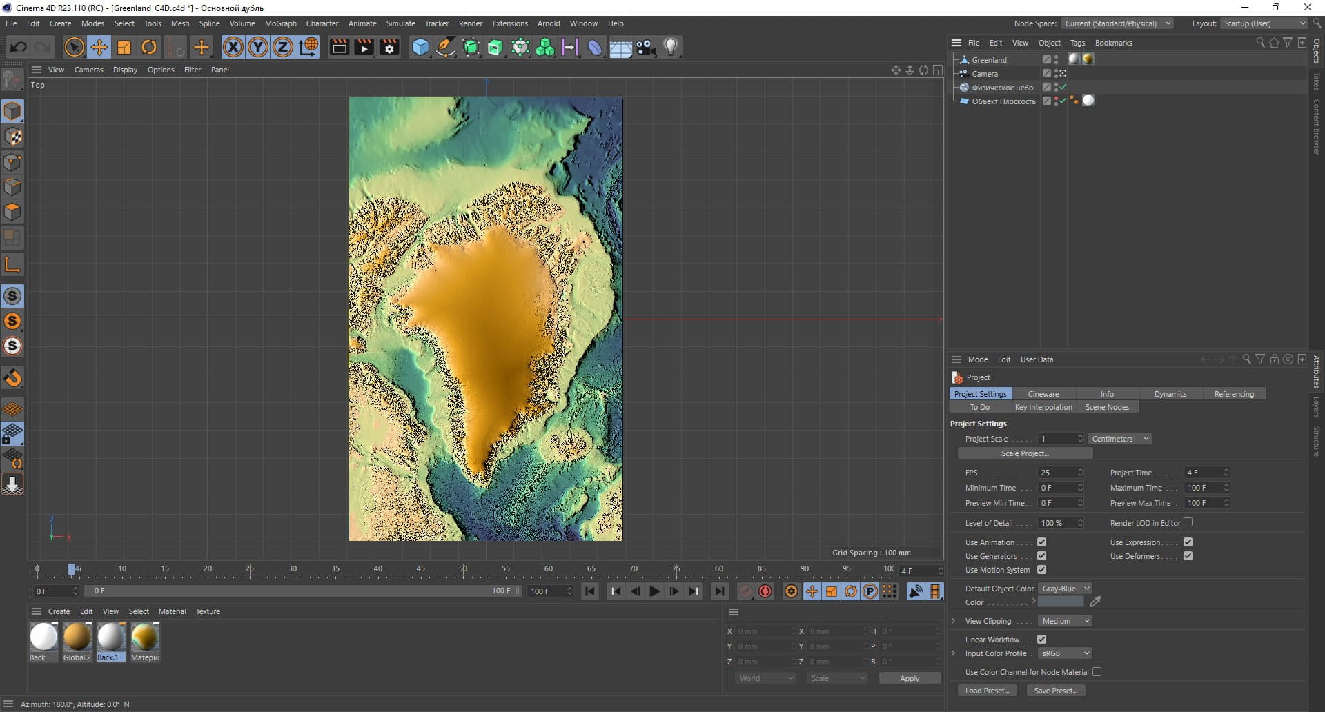
Task: Click Go to Start of timeline
Action: pos(590,591)
